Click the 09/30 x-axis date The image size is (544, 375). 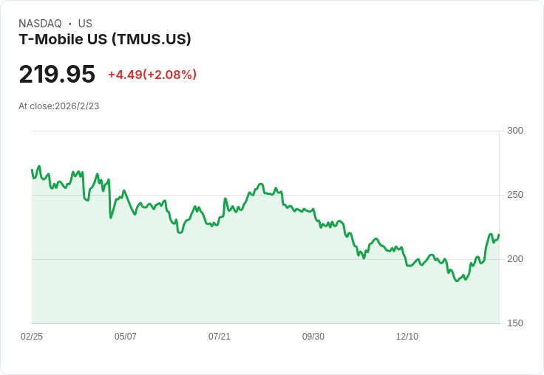[313, 337]
